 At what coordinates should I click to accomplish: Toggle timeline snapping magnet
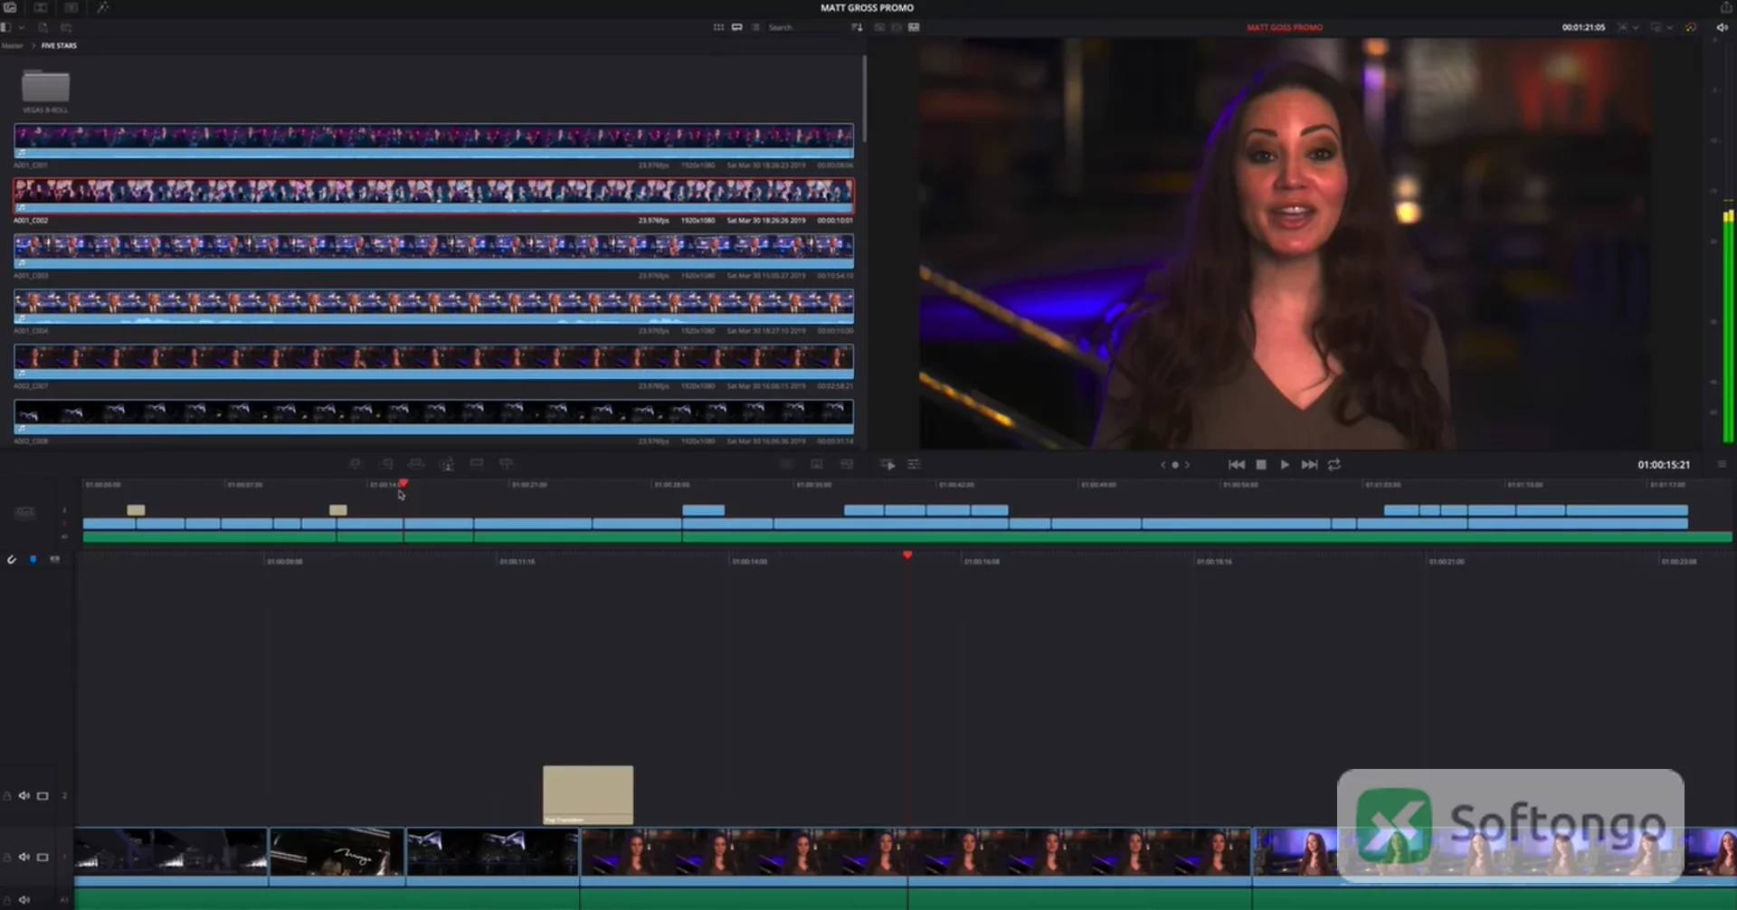pyautogui.click(x=12, y=560)
